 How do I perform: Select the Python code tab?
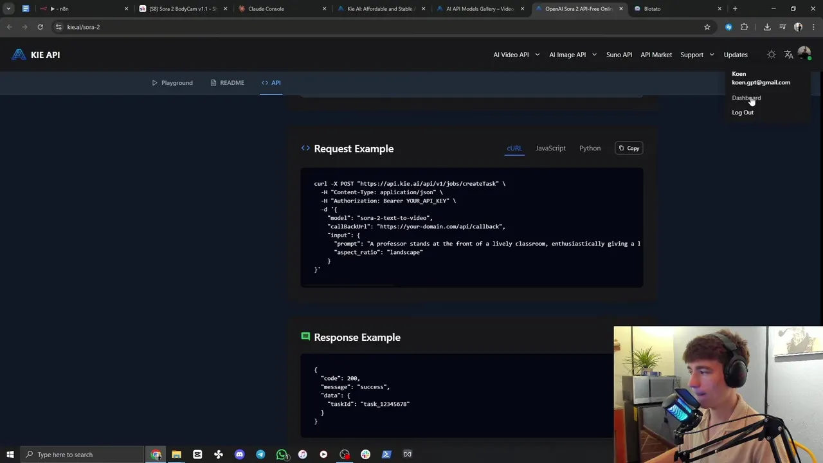[590, 149]
